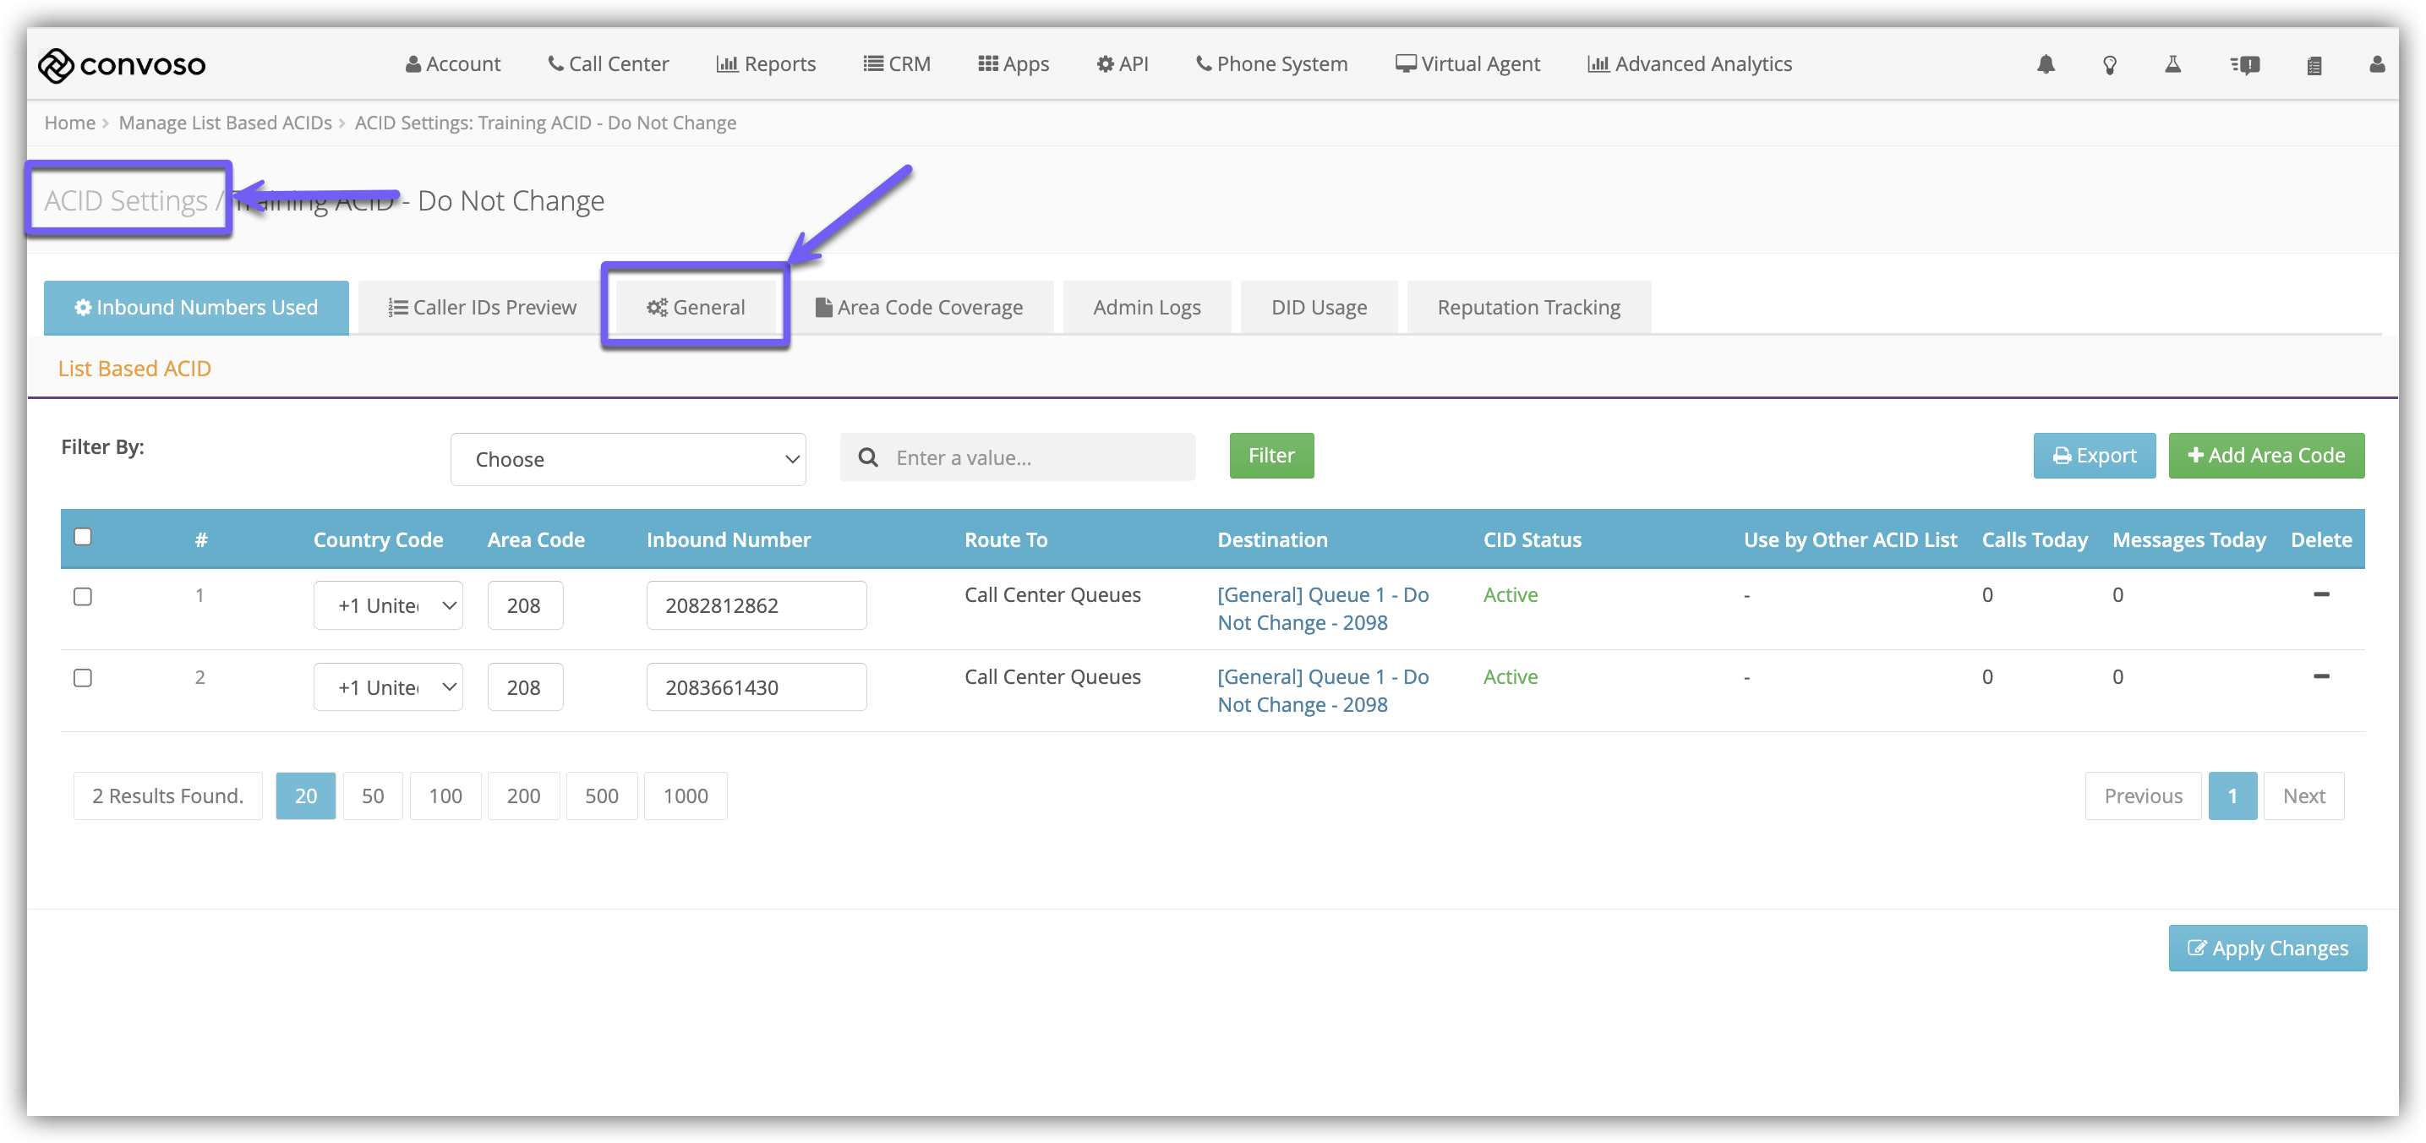Image resolution: width=2426 pixels, height=1143 pixels.
Task: Open the user profile icon
Action: pos(2376,64)
